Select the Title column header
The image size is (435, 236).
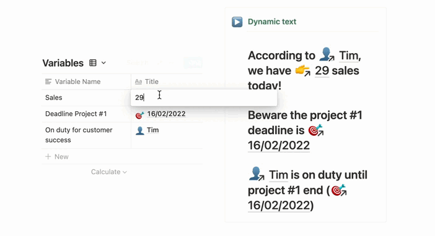(167, 82)
